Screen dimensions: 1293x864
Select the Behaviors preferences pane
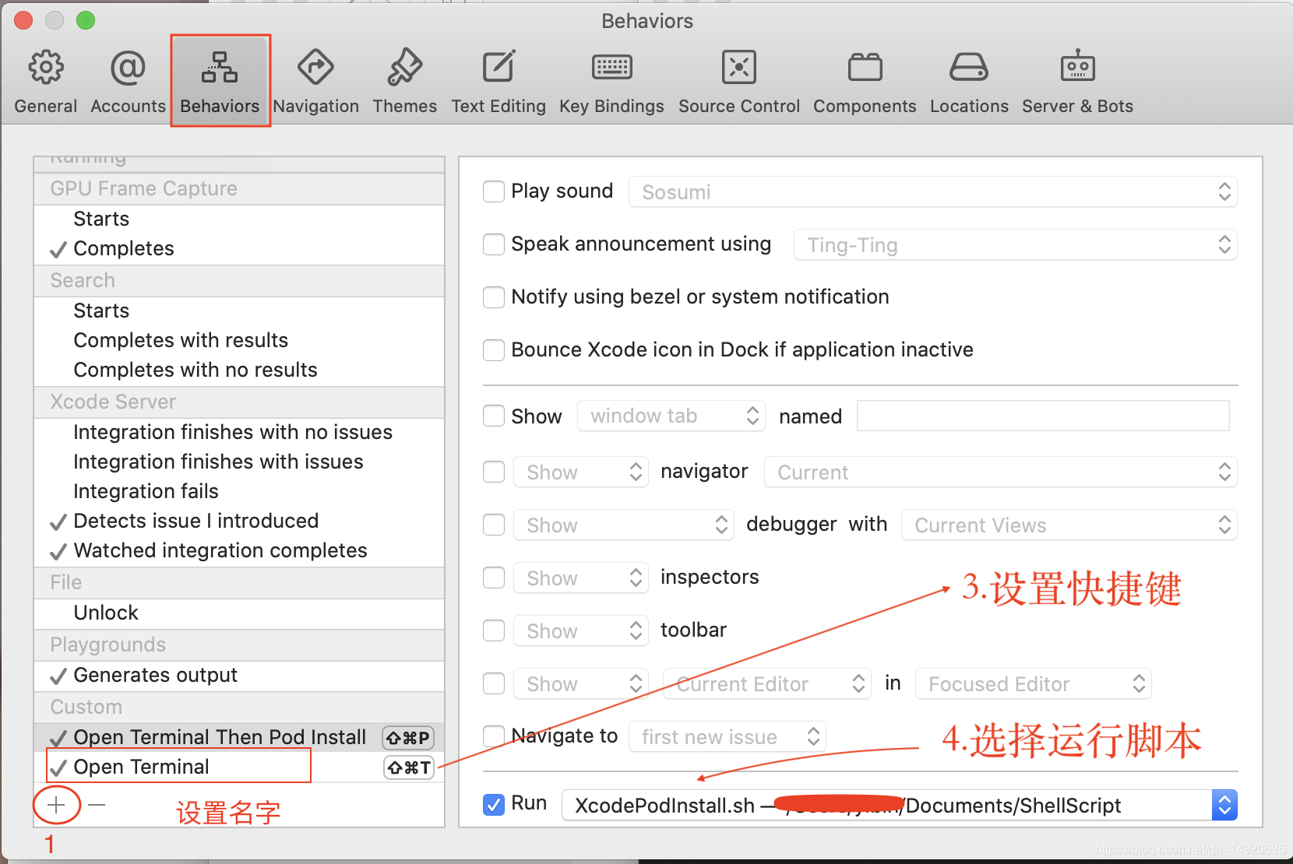[x=220, y=82]
